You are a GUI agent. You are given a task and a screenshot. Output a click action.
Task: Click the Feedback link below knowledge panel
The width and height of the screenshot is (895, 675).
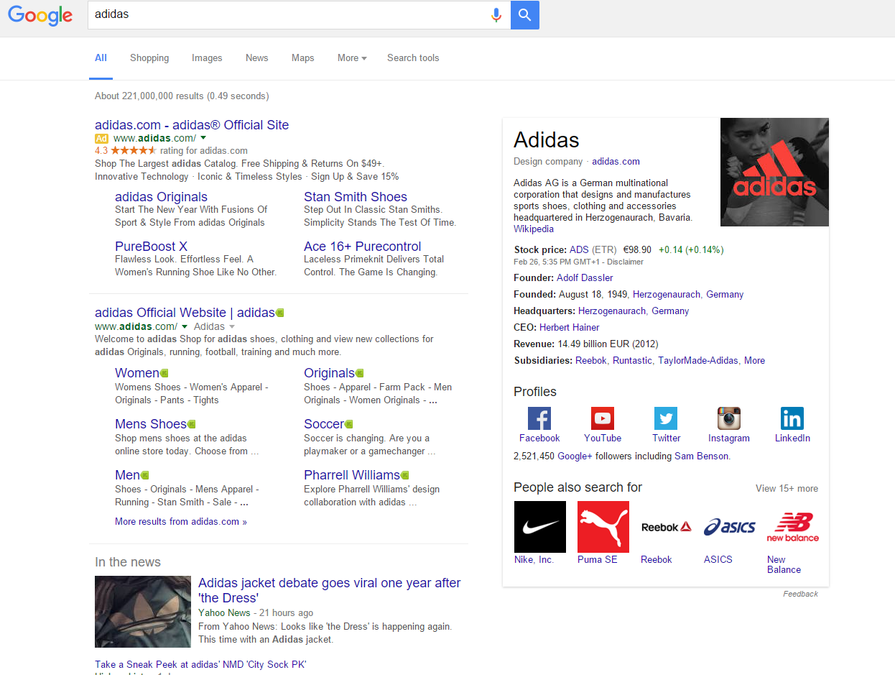pyautogui.click(x=800, y=594)
